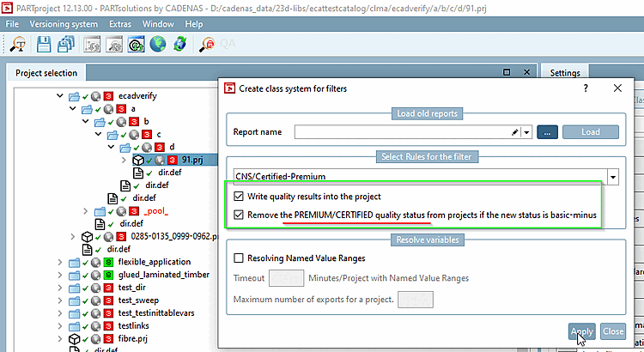This screenshot has width=644, height=352.
Task: Uncheck Write quality results into the project
Action: tap(238, 197)
